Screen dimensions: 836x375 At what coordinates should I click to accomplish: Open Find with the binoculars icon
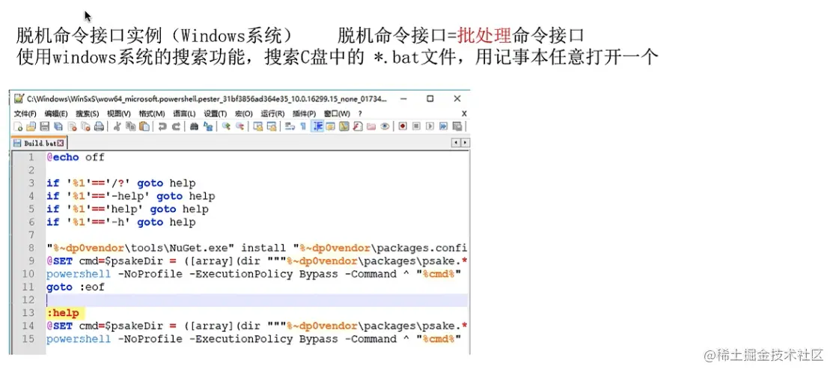click(194, 126)
